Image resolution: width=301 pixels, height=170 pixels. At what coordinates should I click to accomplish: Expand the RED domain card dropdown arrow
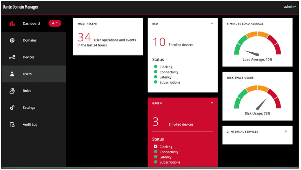tap(212, 24)
